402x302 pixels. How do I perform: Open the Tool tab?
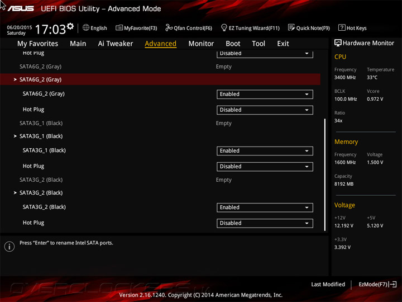point(259,44)
